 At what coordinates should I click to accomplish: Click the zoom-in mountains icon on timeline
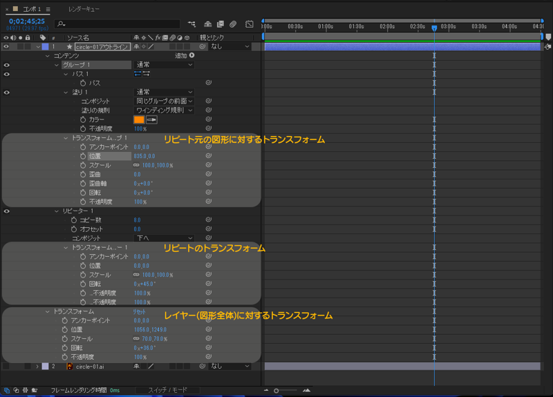(x=306, y=390)
